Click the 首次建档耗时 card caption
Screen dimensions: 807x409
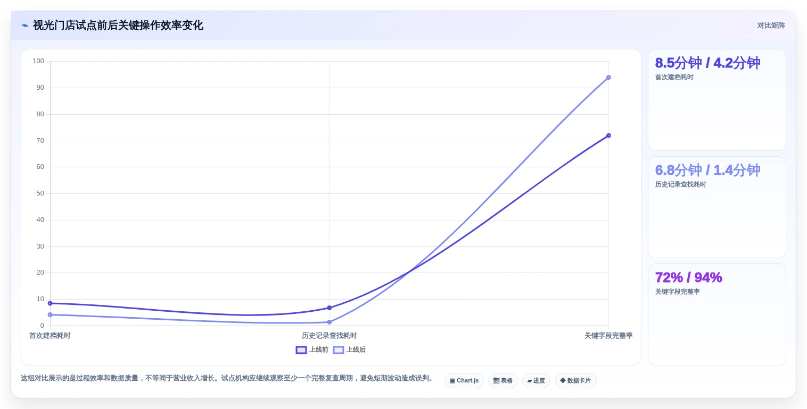(674, 77)
